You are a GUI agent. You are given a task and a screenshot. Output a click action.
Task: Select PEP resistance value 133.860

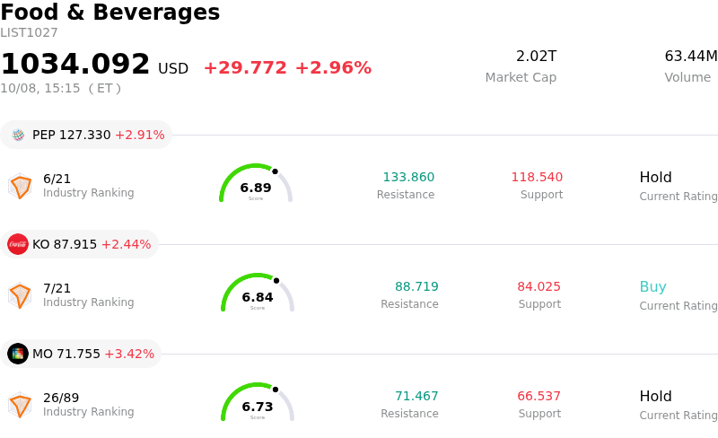(x=408, y=177)
